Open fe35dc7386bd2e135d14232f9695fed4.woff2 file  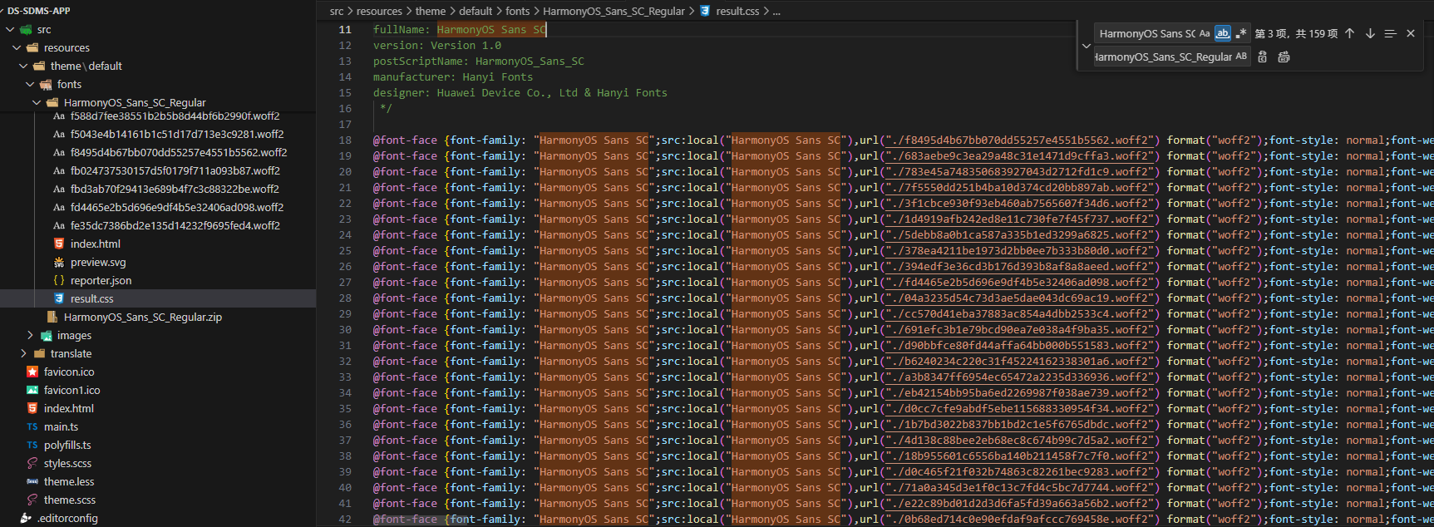click(x=175, y=225)
